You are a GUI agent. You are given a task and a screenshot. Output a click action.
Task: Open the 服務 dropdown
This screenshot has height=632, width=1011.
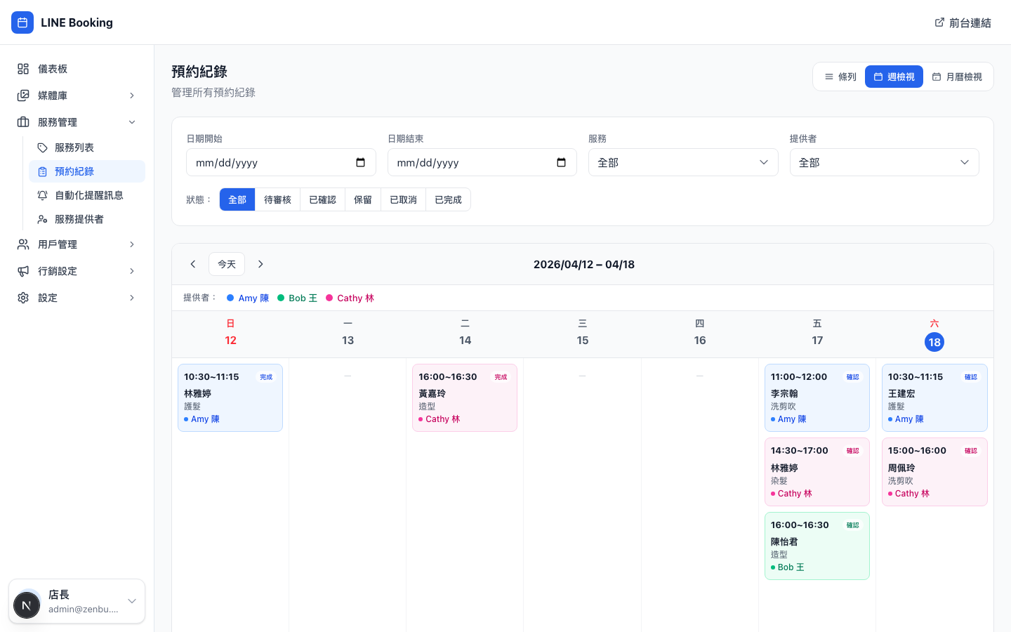(x=682, y=162)
